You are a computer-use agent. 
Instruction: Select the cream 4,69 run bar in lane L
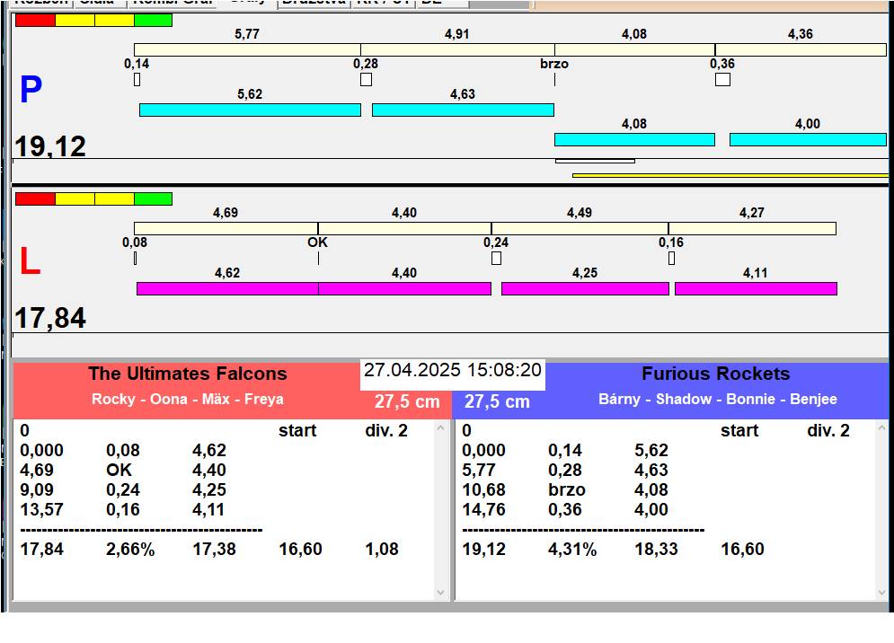[226, 229]
